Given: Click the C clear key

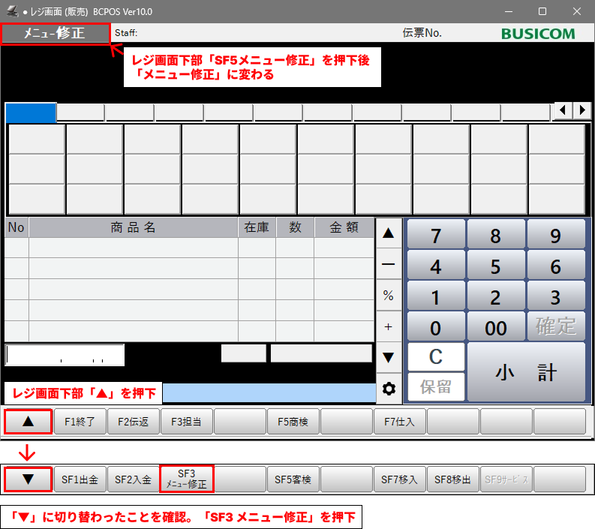Looking at the screenshot, I should (x=436, y=357).
